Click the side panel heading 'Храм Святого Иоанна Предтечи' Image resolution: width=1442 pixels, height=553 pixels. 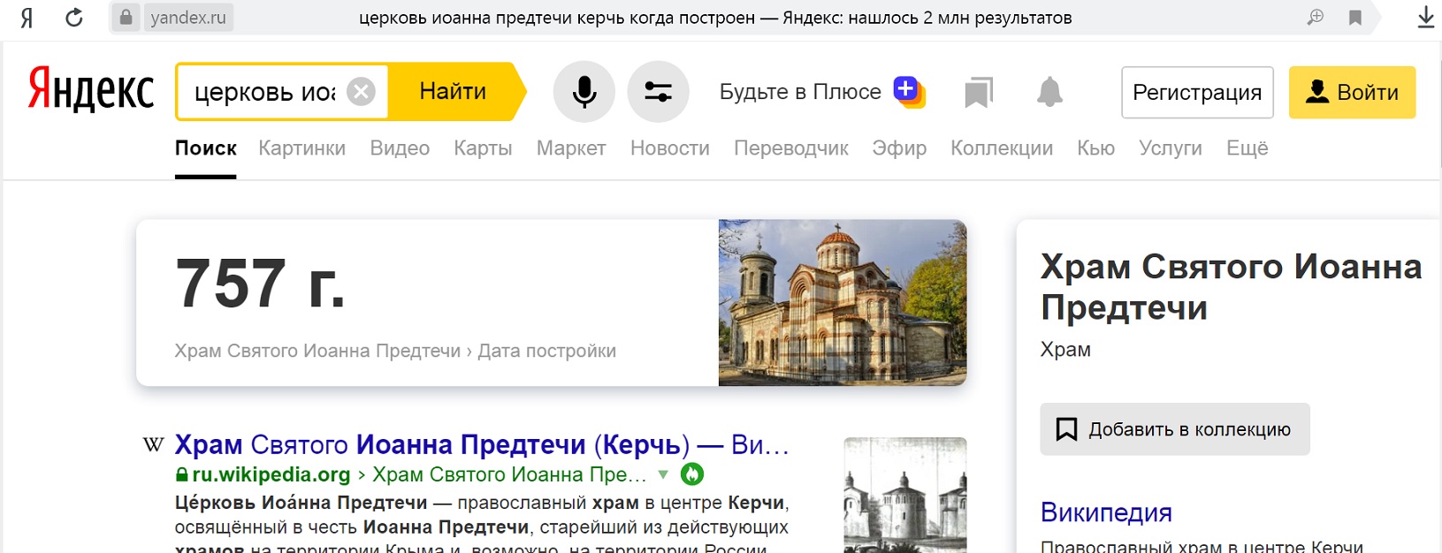(x=1231, y=286)
